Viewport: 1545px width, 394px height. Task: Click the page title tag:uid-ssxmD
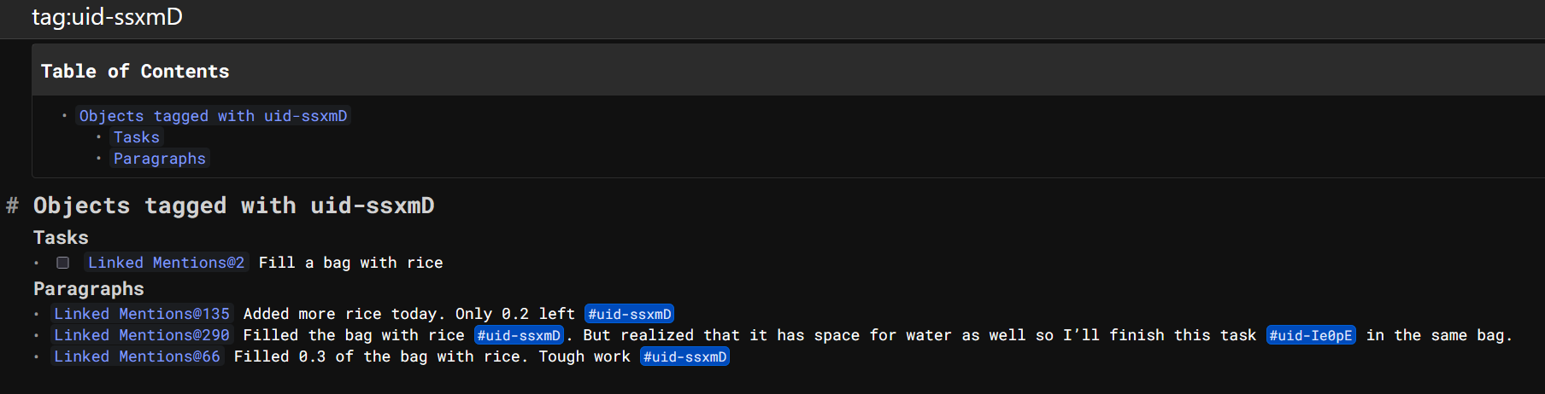pos(107,17)
